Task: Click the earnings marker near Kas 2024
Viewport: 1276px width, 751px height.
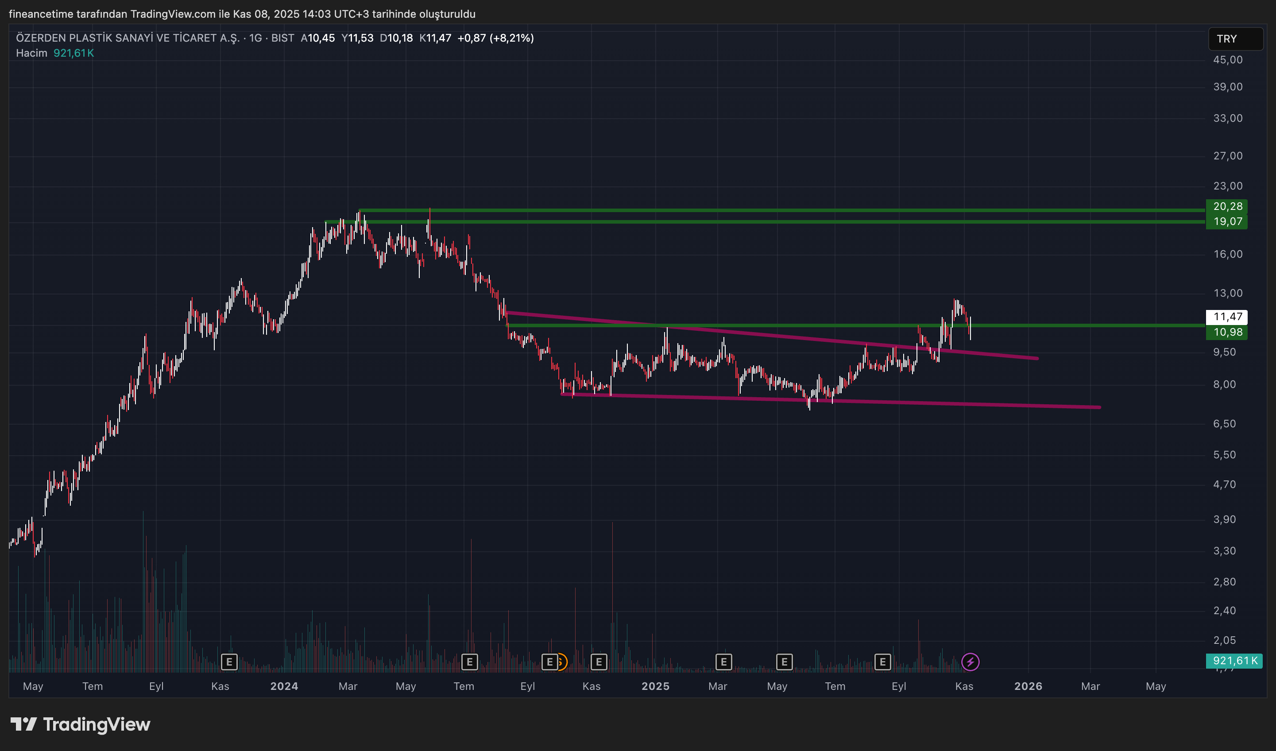Action: tap(599, 662)
